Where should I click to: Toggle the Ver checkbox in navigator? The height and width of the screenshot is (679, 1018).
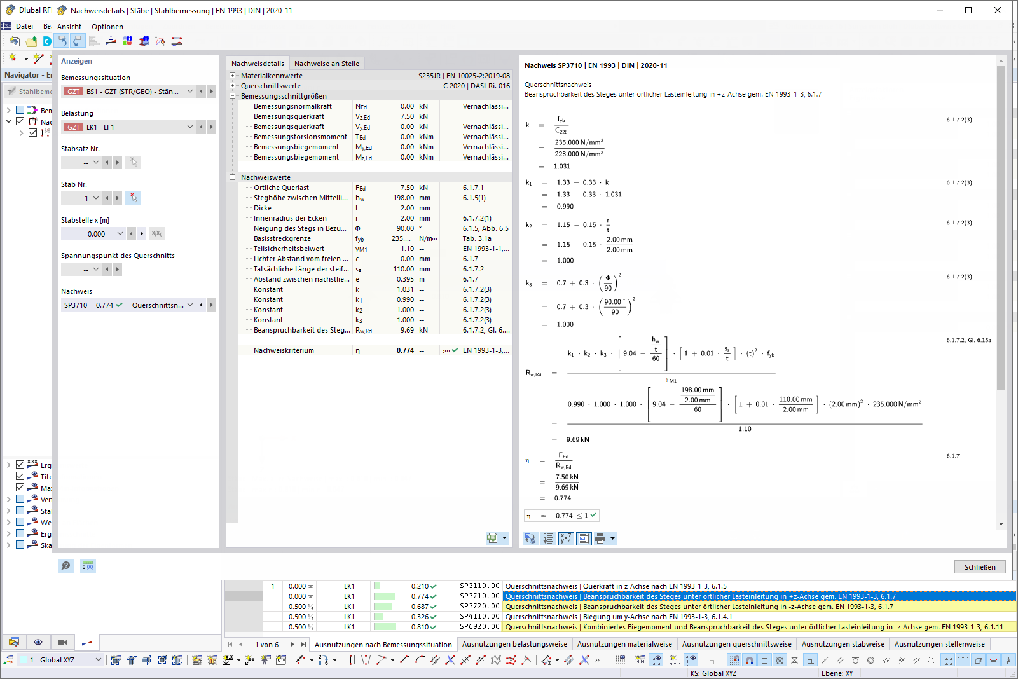20,499
